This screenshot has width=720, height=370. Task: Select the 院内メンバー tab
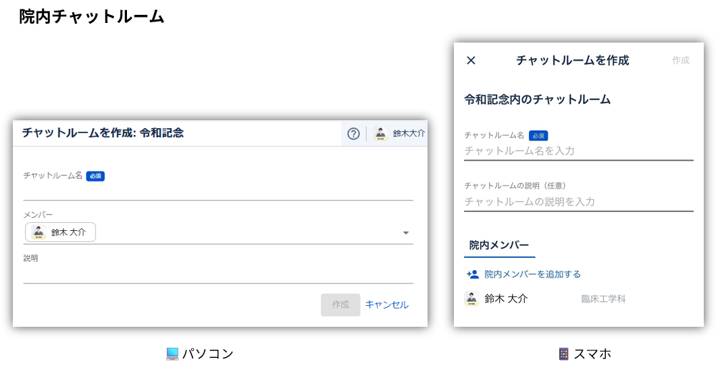click(499, 246)
